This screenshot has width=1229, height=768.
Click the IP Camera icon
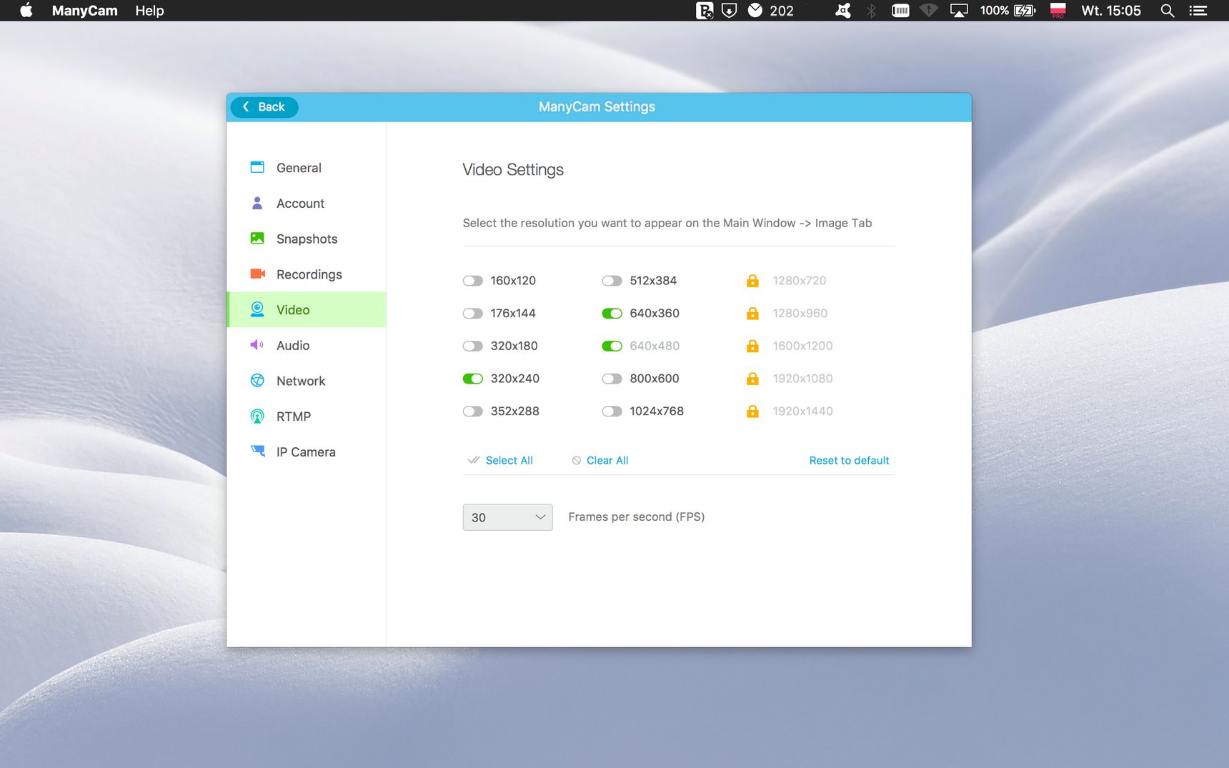coord(258,451)
